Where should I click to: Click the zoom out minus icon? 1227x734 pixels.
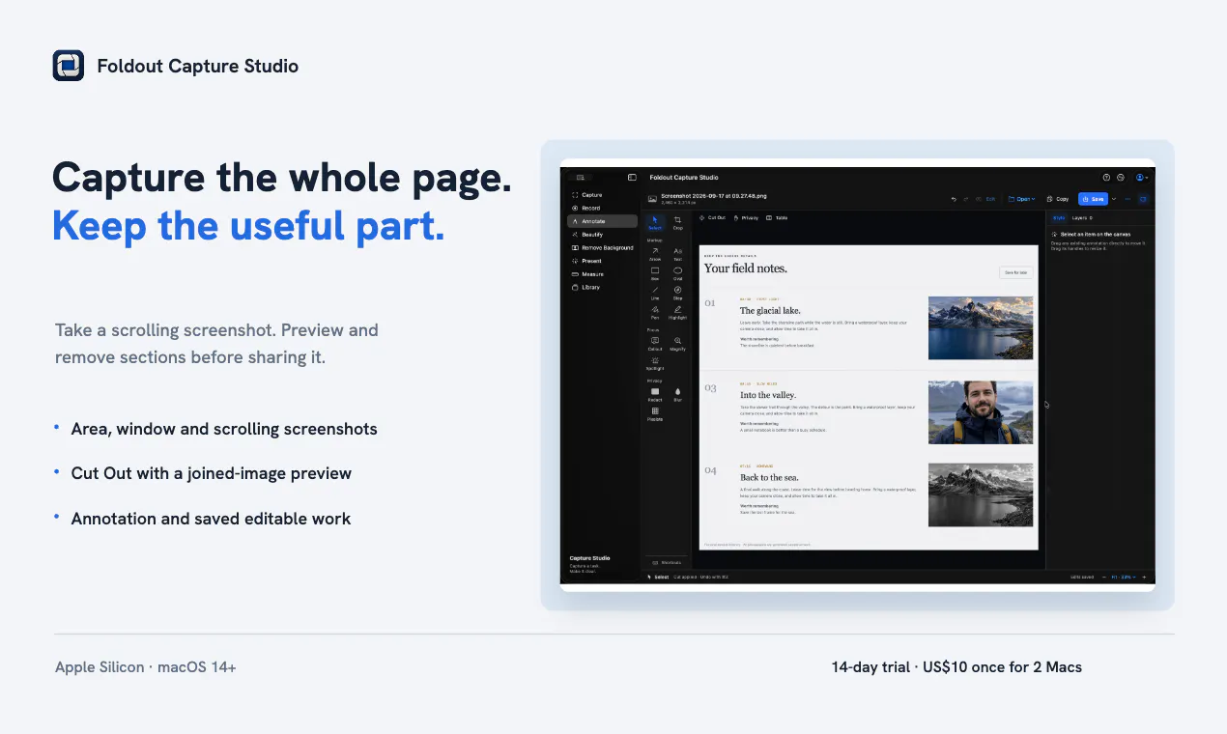point(1104,577)
